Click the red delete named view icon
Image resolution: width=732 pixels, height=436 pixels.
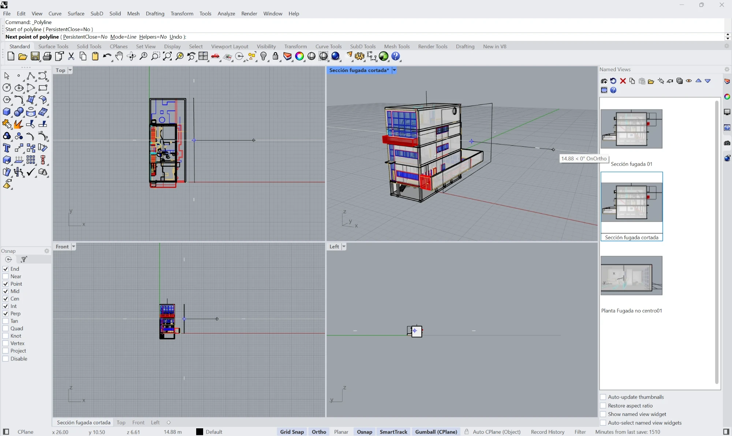coord(623,81)
